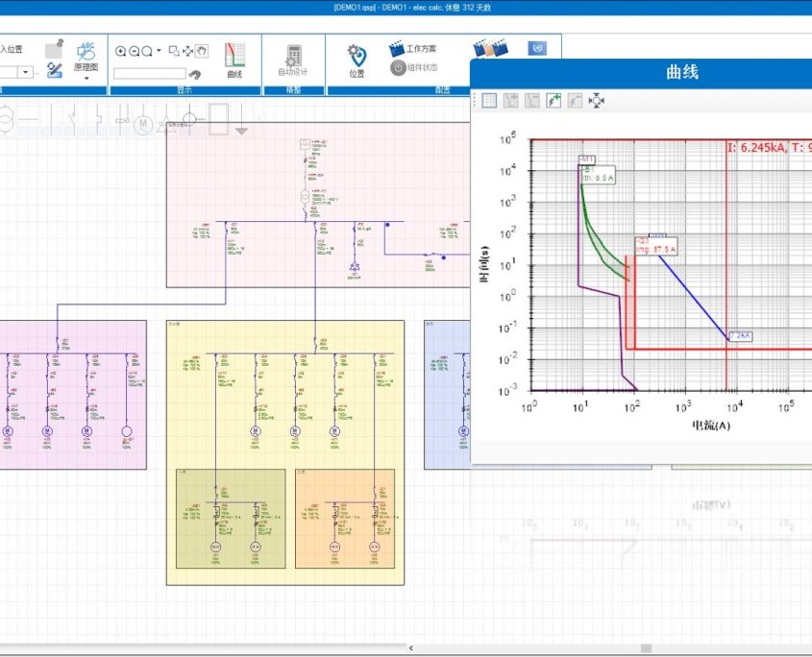Click the 配置 ribbon group label
This screenshot has height=657, width=812.
(x=442, y=90)
